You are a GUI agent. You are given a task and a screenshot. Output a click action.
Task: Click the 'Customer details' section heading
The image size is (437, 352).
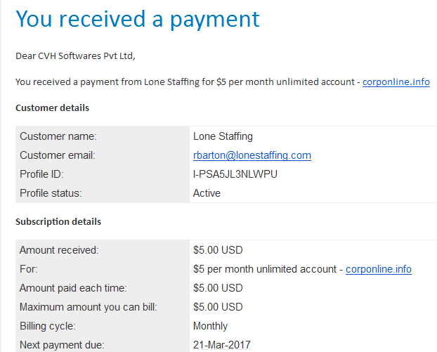[x=53, y=108]
